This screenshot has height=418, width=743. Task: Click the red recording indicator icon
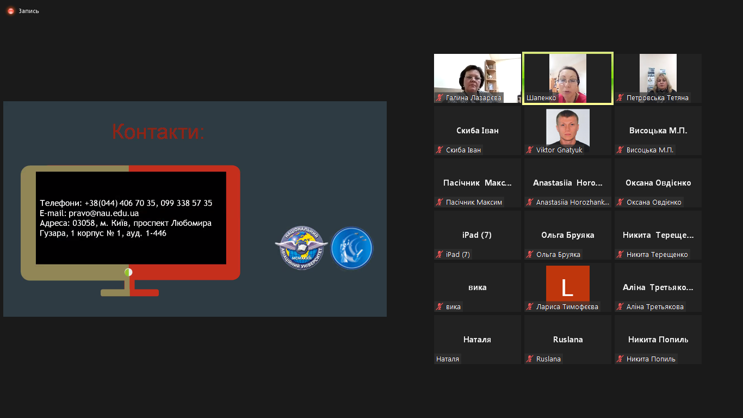point(10,11)
